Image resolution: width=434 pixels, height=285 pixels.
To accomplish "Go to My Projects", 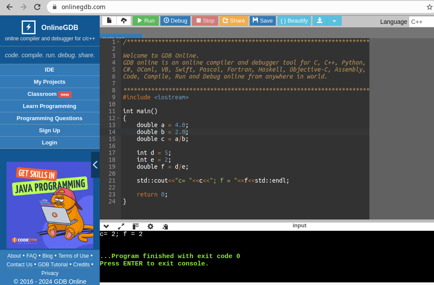I will (x=49, y=82).
